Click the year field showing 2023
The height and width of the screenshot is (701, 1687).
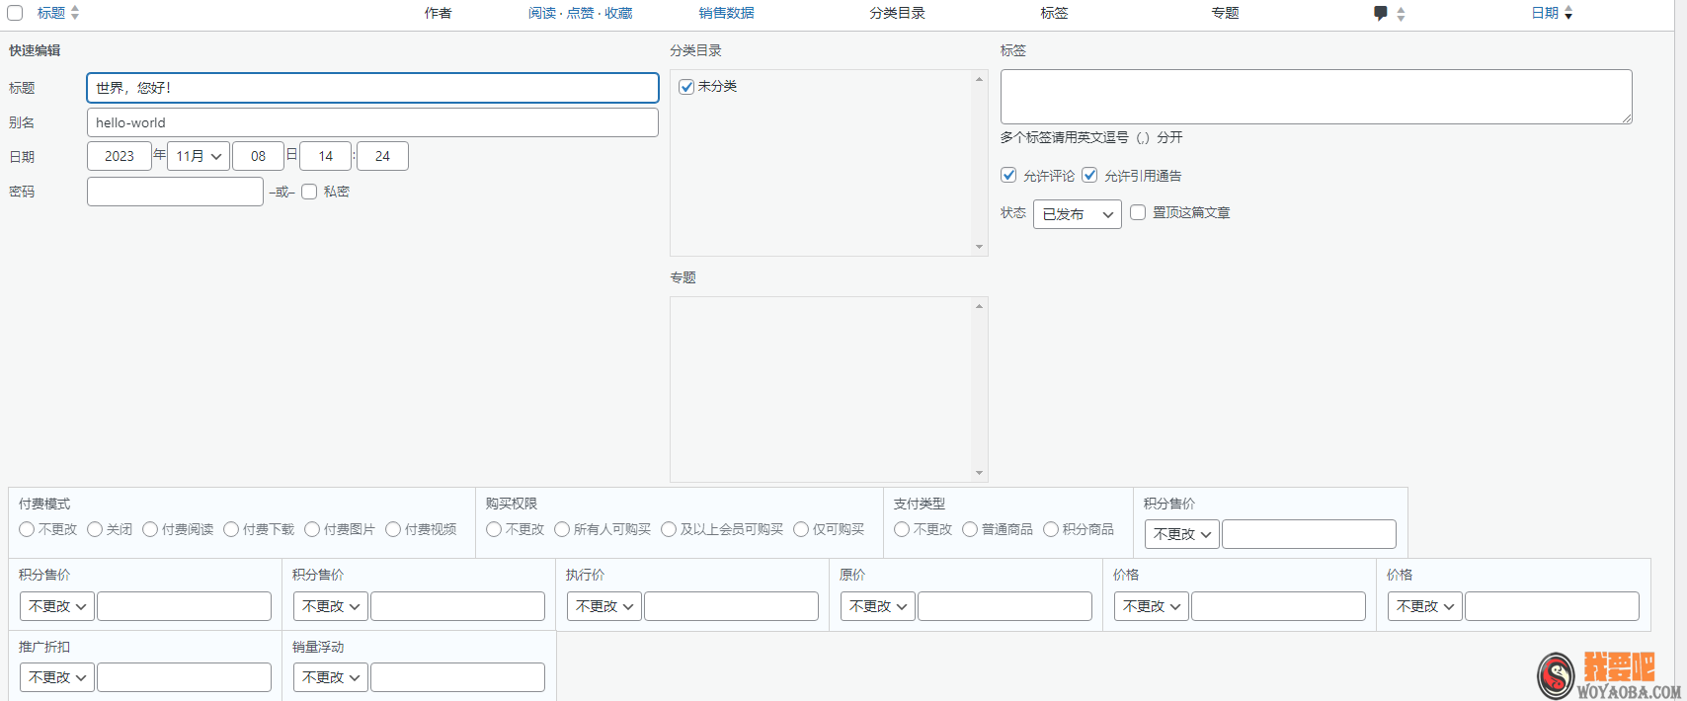pyautogui.click(x=120, y=156)
